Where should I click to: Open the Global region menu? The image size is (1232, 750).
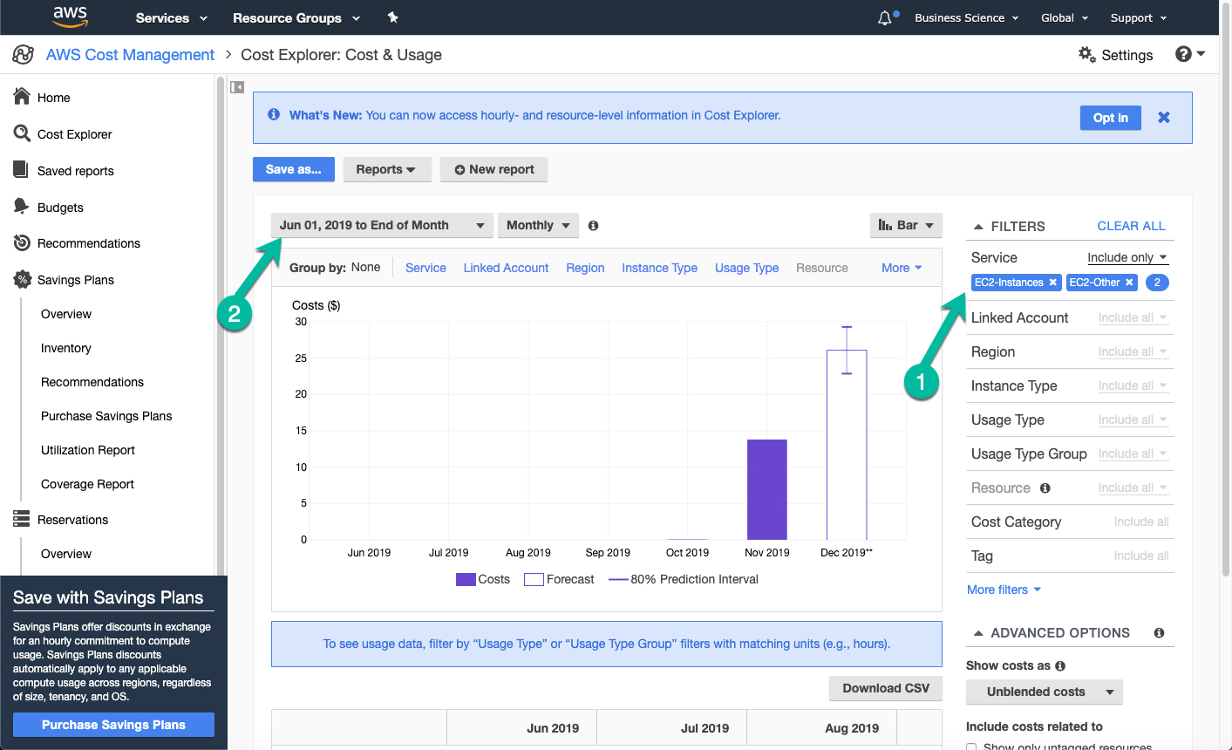1065,17
